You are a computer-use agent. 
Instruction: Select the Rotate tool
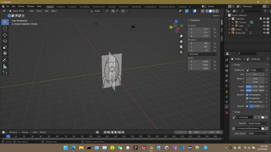tap(5, 41)
